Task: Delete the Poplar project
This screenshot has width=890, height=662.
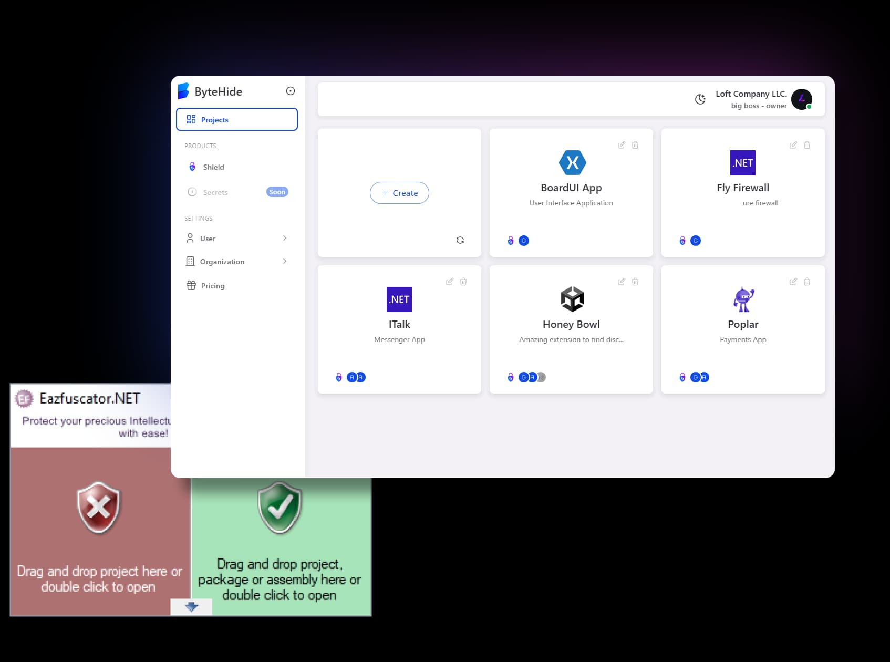Action: 807,282
